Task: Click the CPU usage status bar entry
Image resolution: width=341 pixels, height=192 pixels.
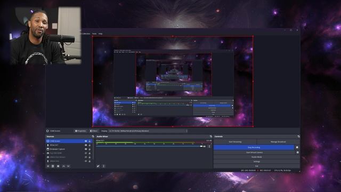Action: click(x=282, y=170)
